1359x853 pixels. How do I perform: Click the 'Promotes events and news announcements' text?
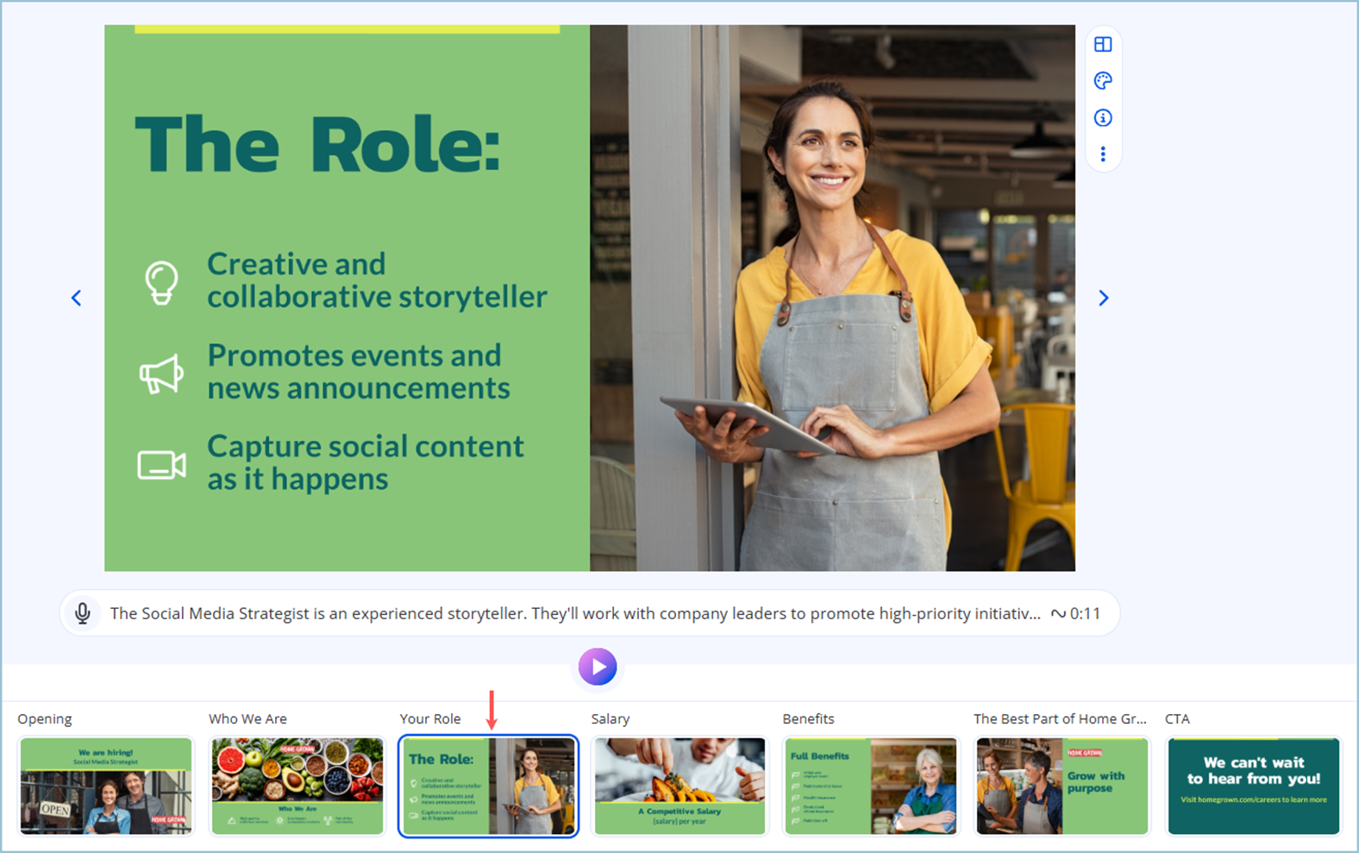coord(358,372)
